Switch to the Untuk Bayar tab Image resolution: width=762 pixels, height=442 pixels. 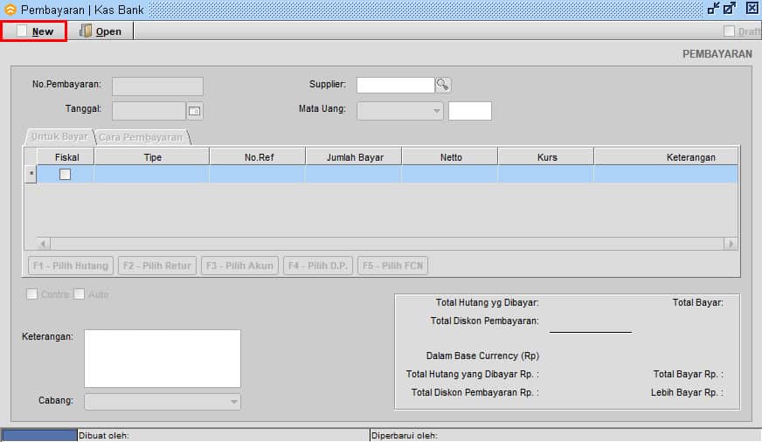tap(59, 137)
